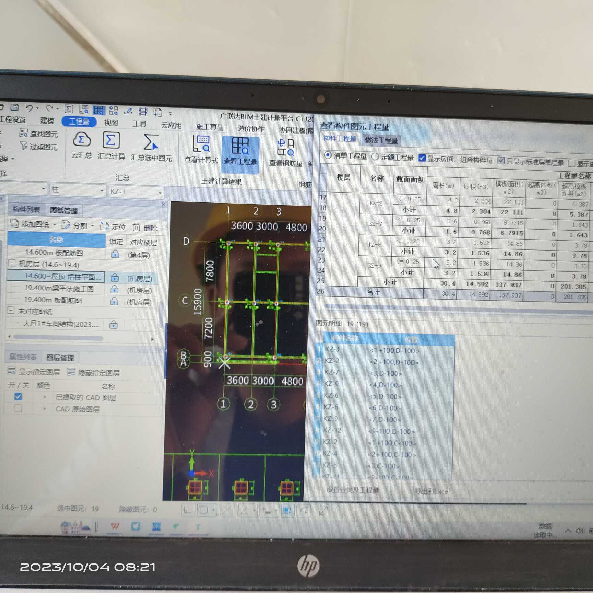
Task: Click 添加图纸 button
Action: click(x=30, y=224)
